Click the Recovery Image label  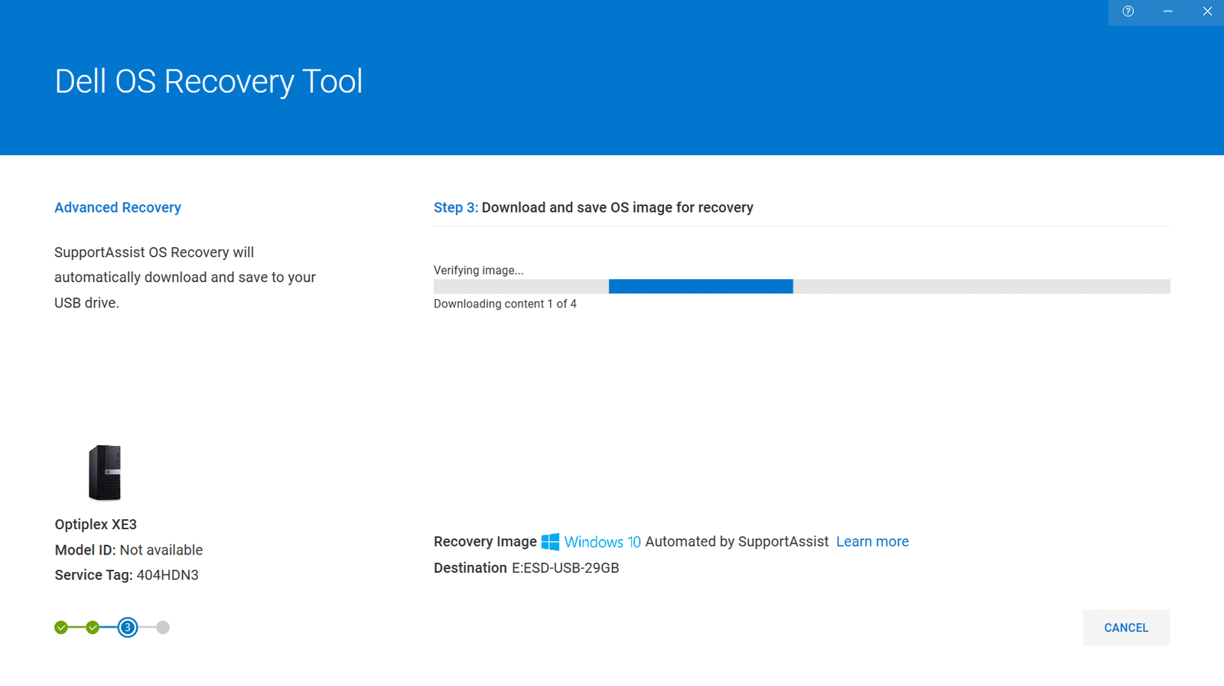click(x=485, y=541)
